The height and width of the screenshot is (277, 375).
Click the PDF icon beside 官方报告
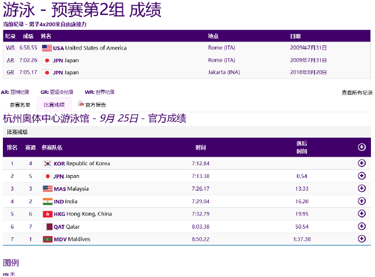point(81,104)
